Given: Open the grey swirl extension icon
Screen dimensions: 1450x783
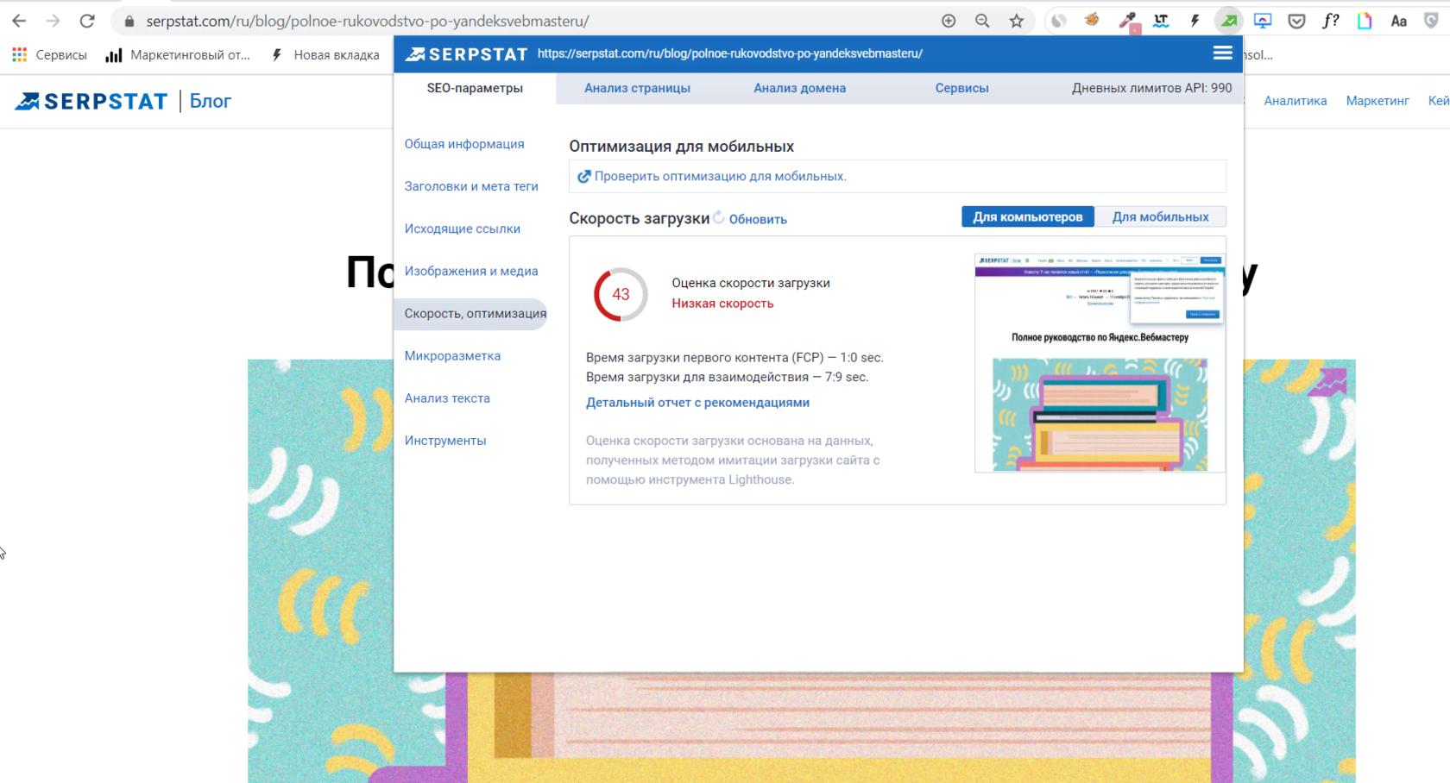Looking at the screenshot, I should [1058, 21].
